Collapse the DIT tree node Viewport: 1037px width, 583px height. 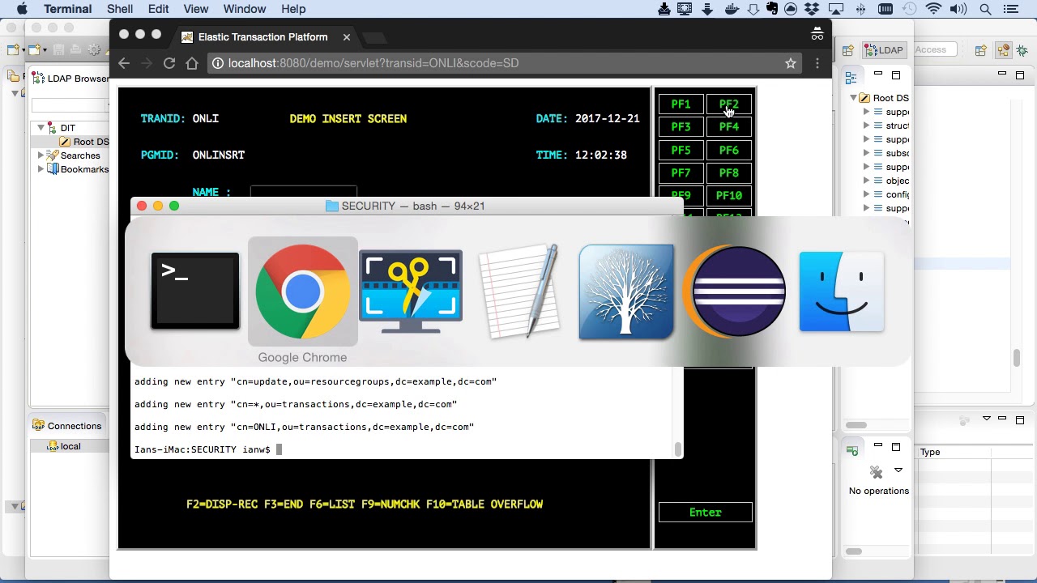pos(41,128)
